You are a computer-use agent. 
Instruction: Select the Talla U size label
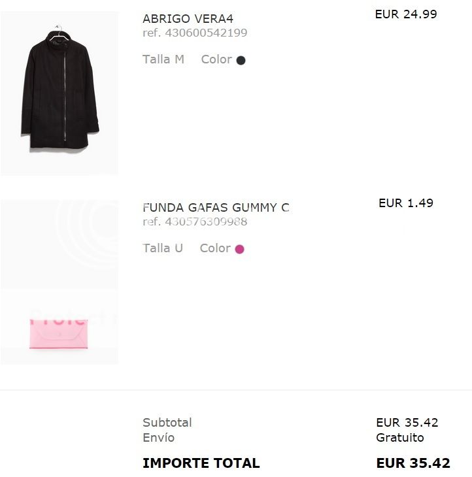(163, 248)
